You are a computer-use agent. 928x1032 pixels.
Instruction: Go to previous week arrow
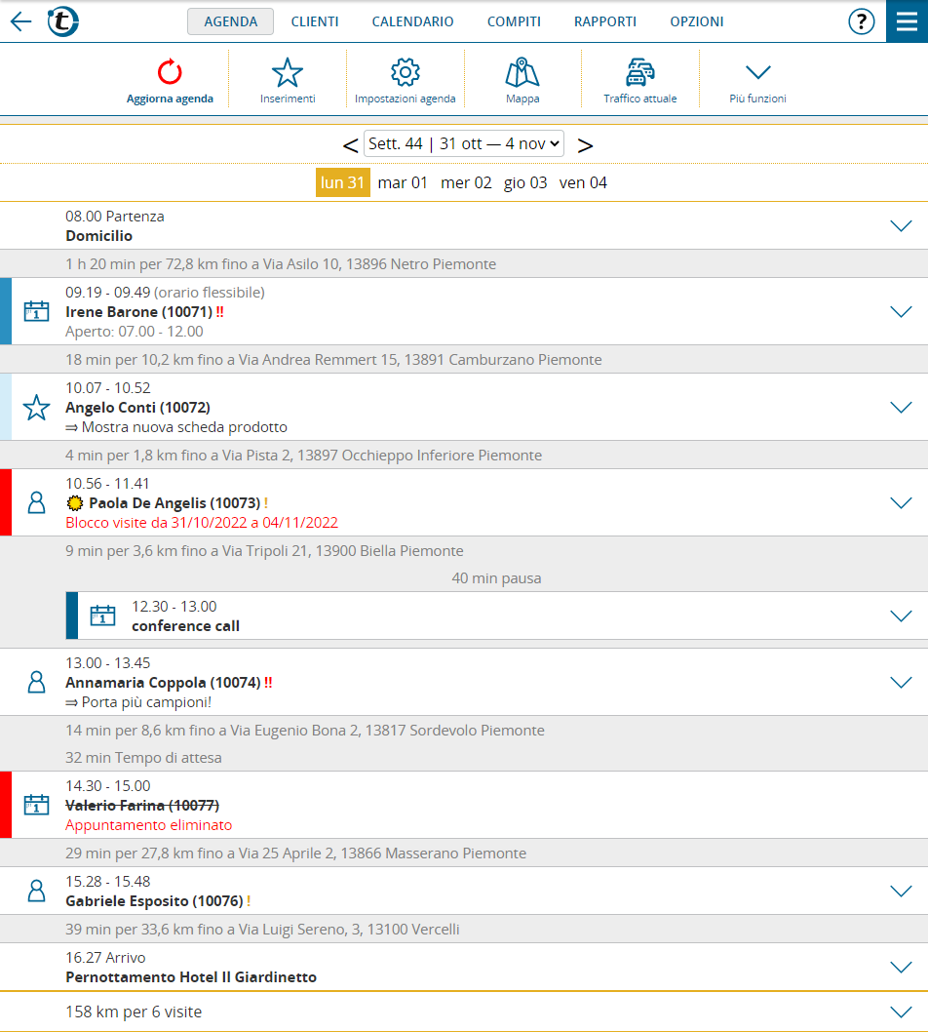tap(350, 145)
